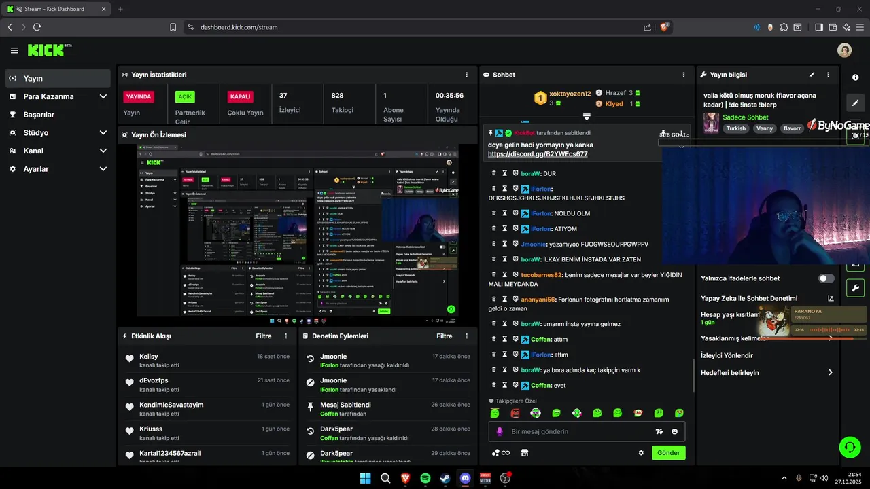Click the red angry emote under Takipçilere Özel

pyautogui.click(x=515, y=413)
